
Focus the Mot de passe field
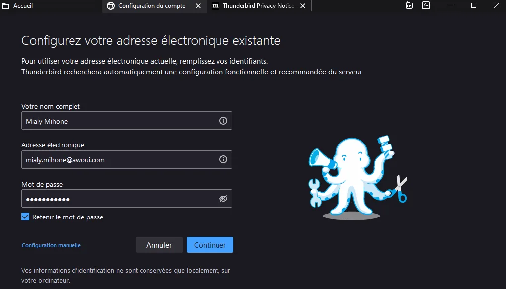click(127, 198)
